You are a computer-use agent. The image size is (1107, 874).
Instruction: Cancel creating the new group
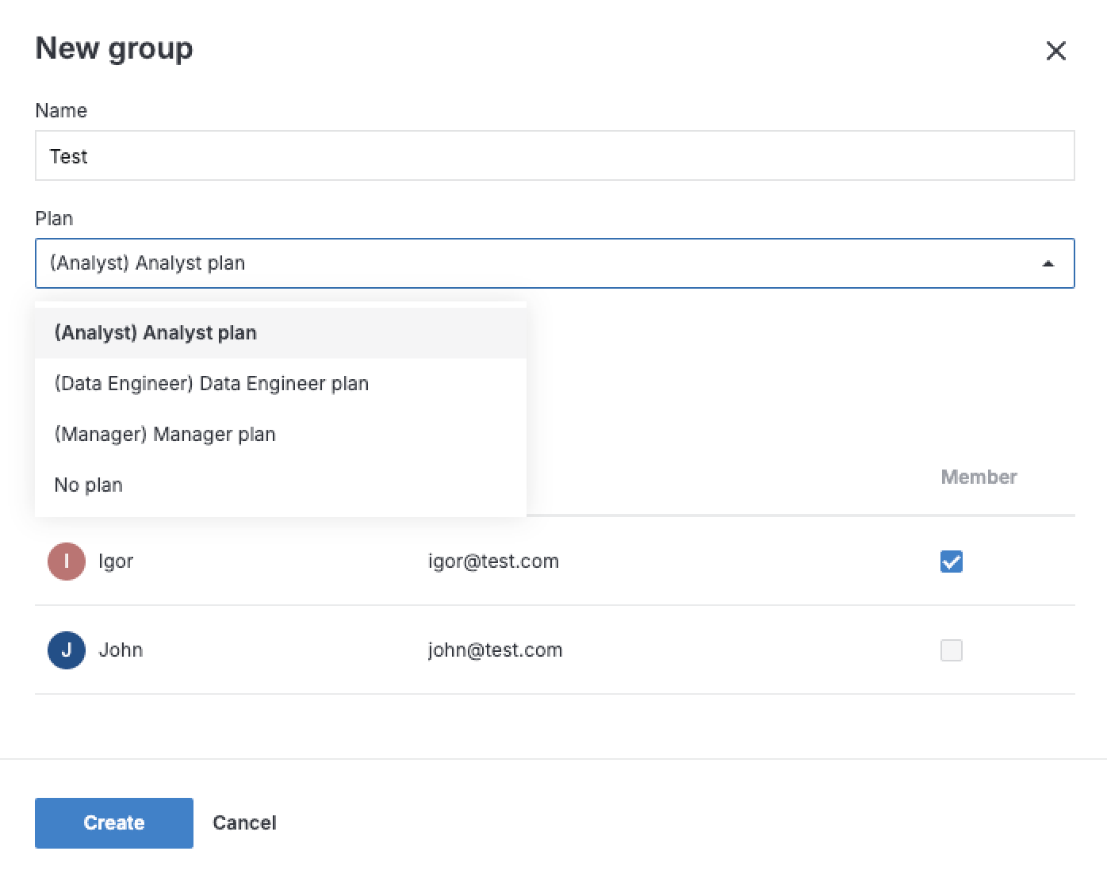point(243,822)
